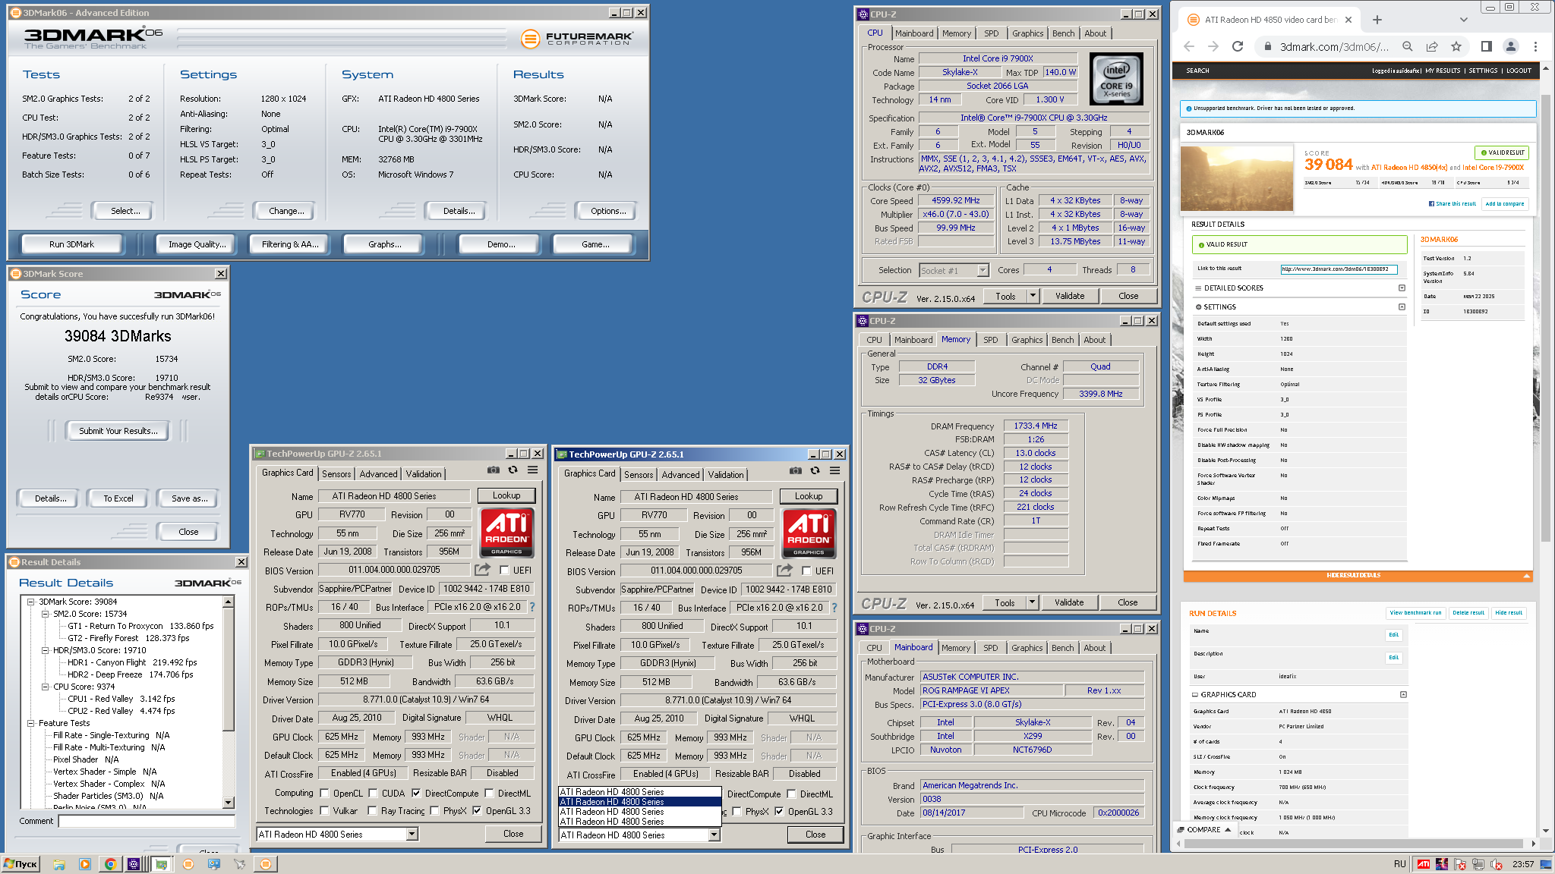
Task: Click the camera icon in right GPU-Z window
Action: 796,471
